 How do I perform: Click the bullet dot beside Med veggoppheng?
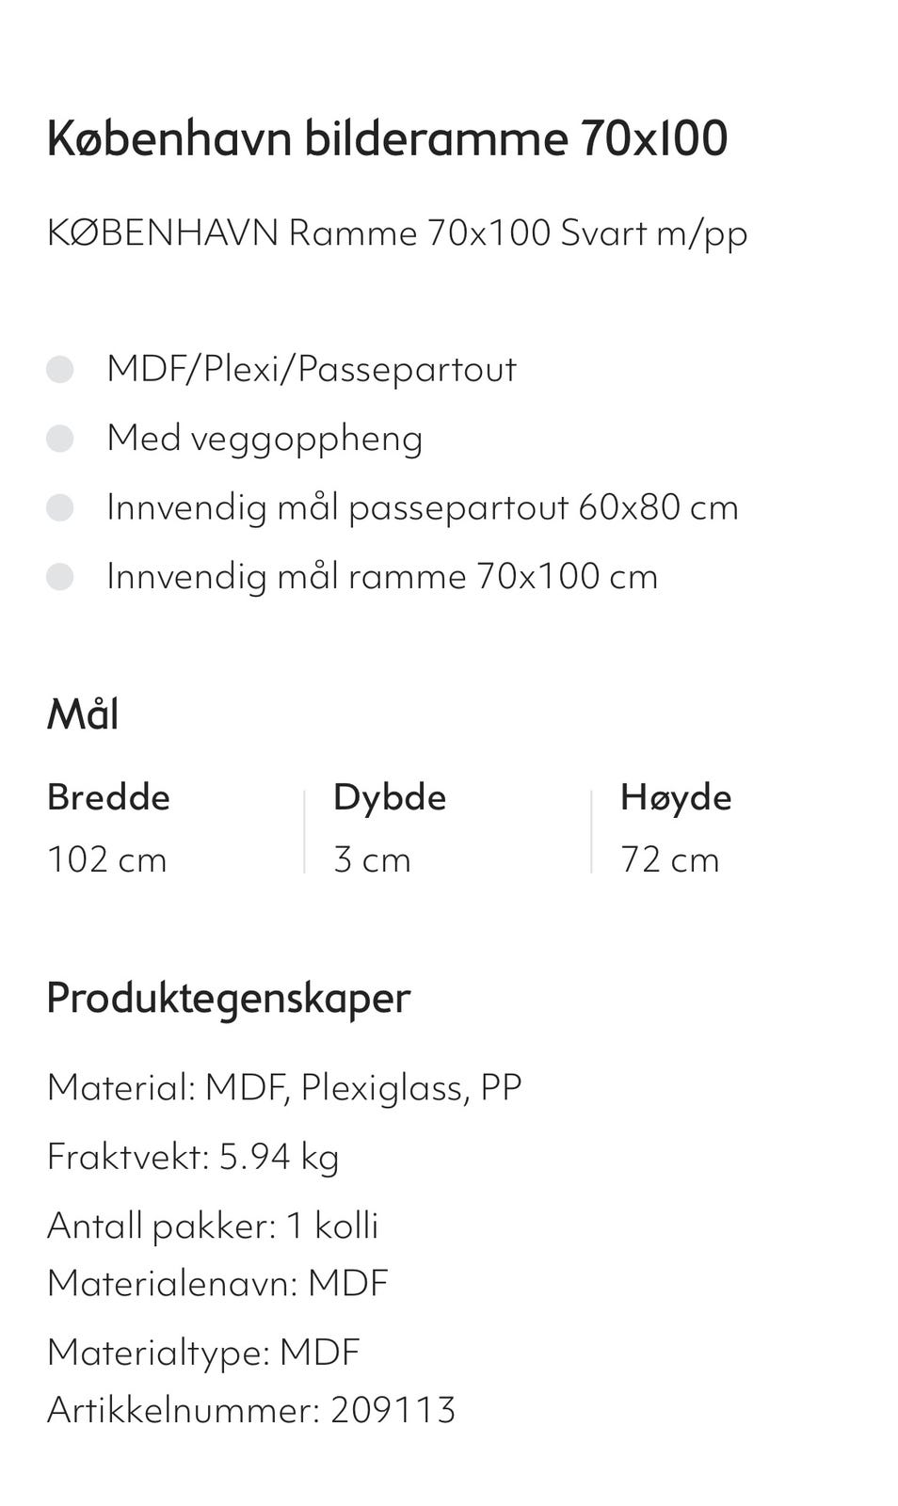[x=60, y=439]
